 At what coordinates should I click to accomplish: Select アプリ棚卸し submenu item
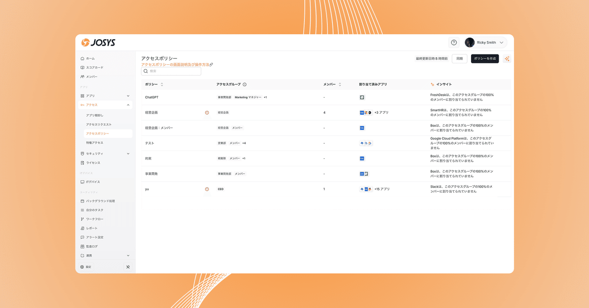pos(95,115)
